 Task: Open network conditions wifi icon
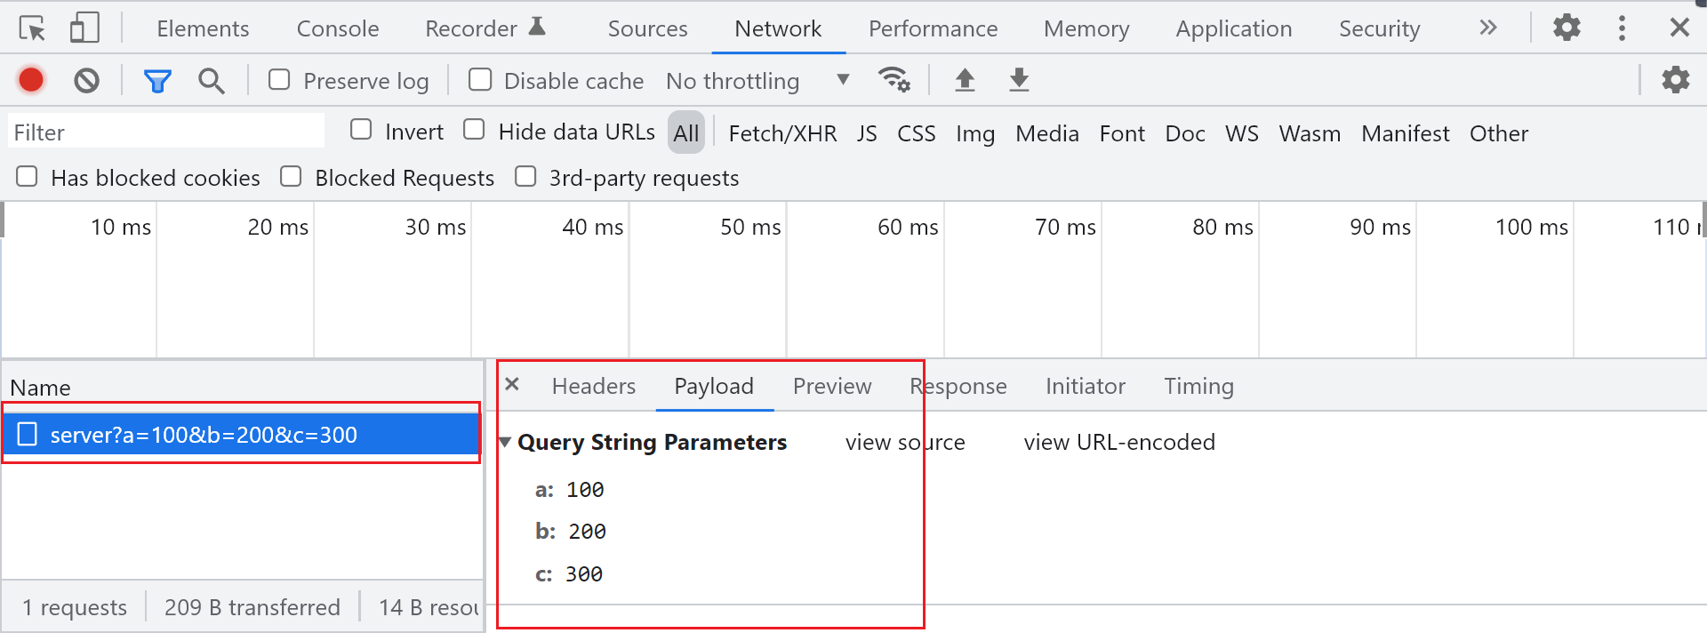coord(894,80)
